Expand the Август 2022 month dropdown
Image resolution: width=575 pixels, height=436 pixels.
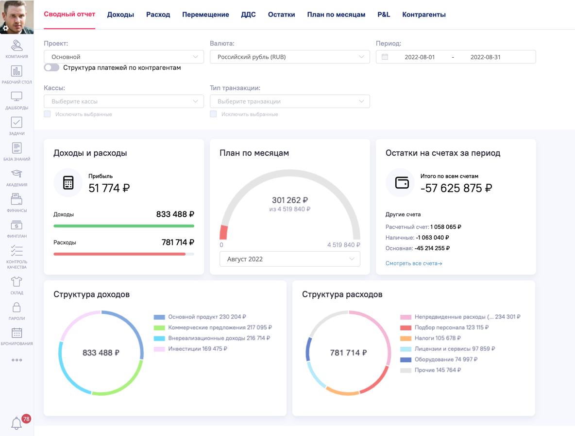tap(289, 259)
